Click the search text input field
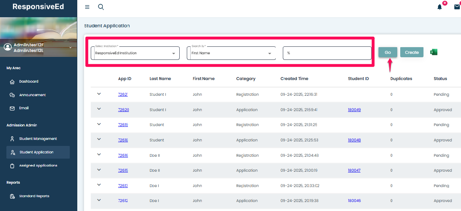Viewport: 461px width, 211px height. click(327, 53)
